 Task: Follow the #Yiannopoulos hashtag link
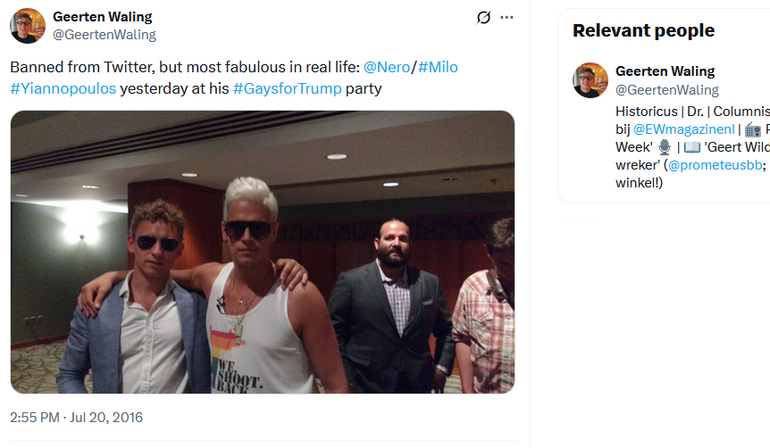[x=63, y=88]
